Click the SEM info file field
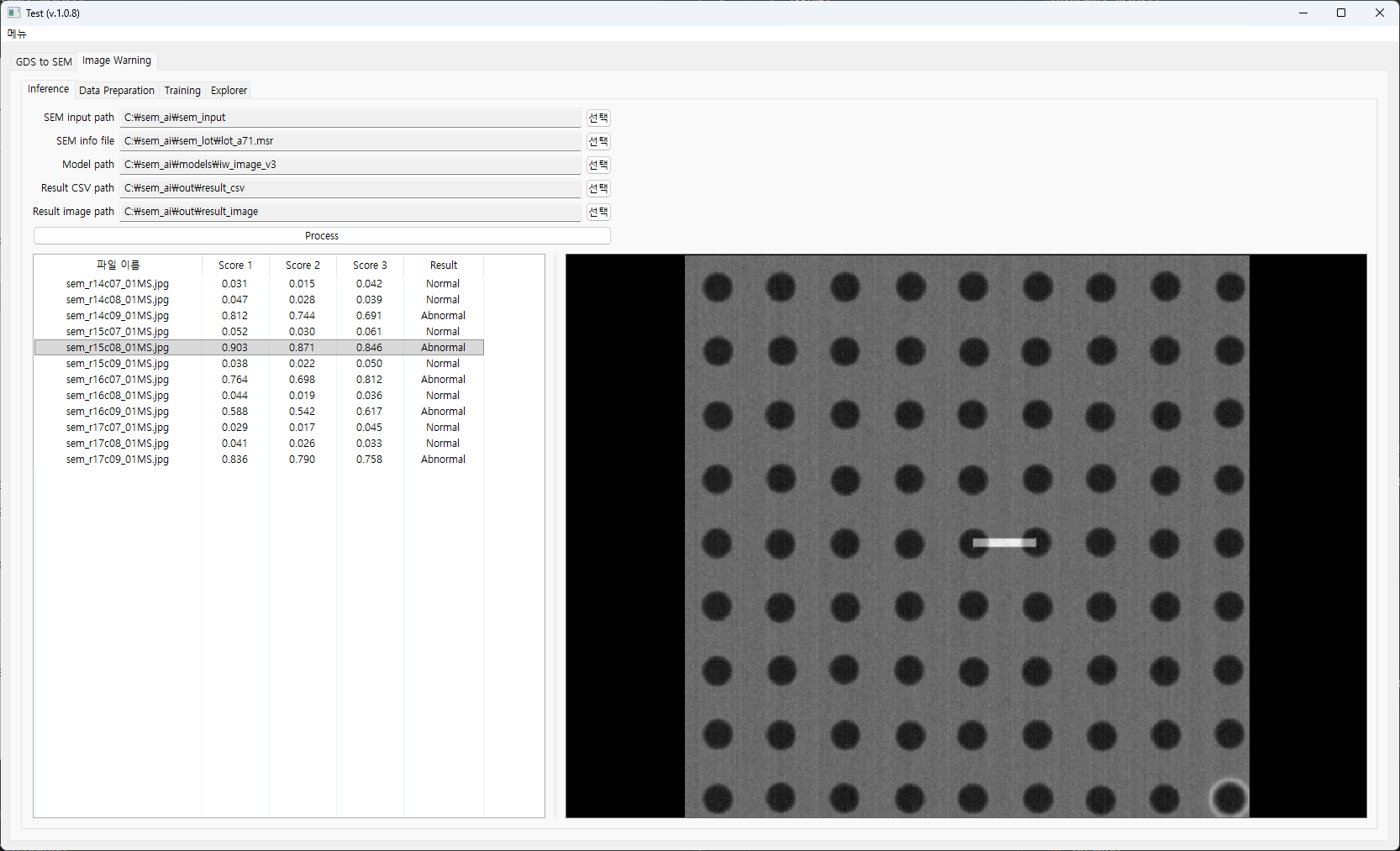This screenshot has width=1400, height=851. coord(350,141)
